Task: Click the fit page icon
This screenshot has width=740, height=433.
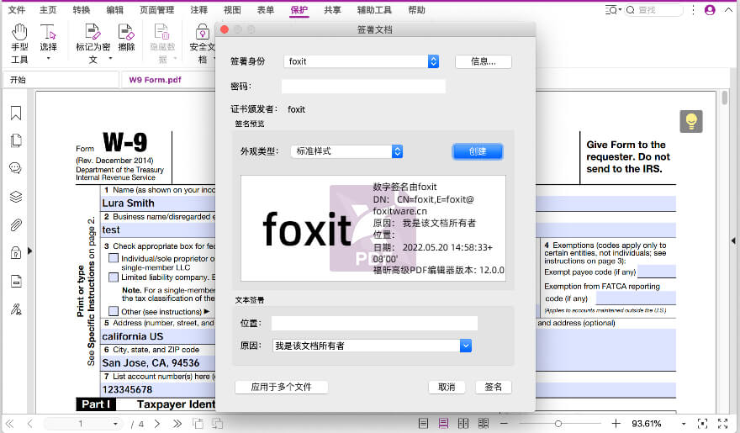Action: [x=702, y=424]
